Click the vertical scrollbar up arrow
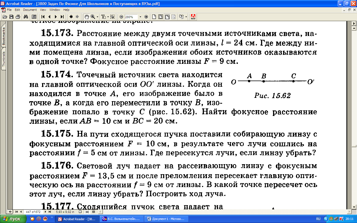357x223 pixels. [x=354, y=28]
